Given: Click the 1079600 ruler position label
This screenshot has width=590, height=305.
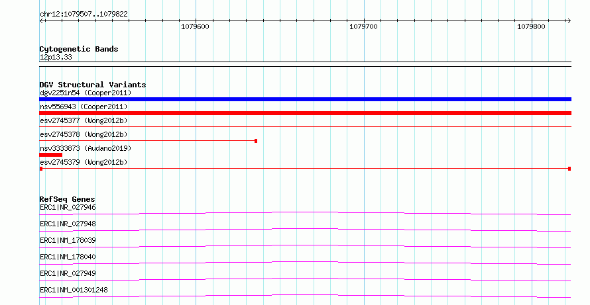Looking at the screenshot, I should pyautogui.click(x=195, y=26).
